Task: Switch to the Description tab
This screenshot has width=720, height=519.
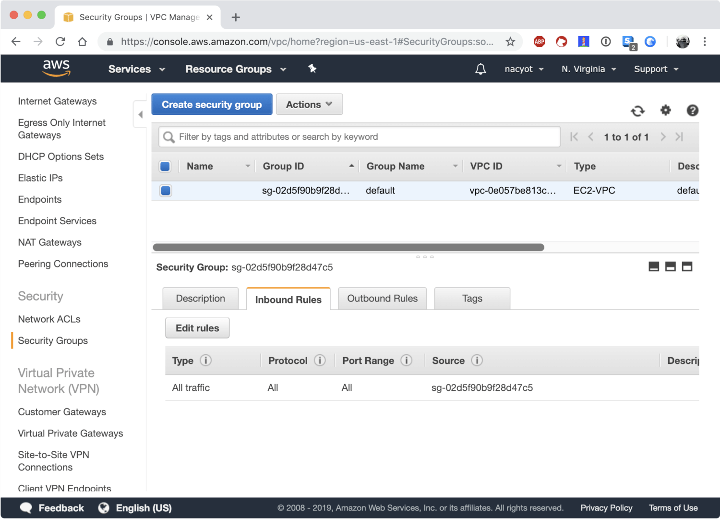Action: [201, 299]
